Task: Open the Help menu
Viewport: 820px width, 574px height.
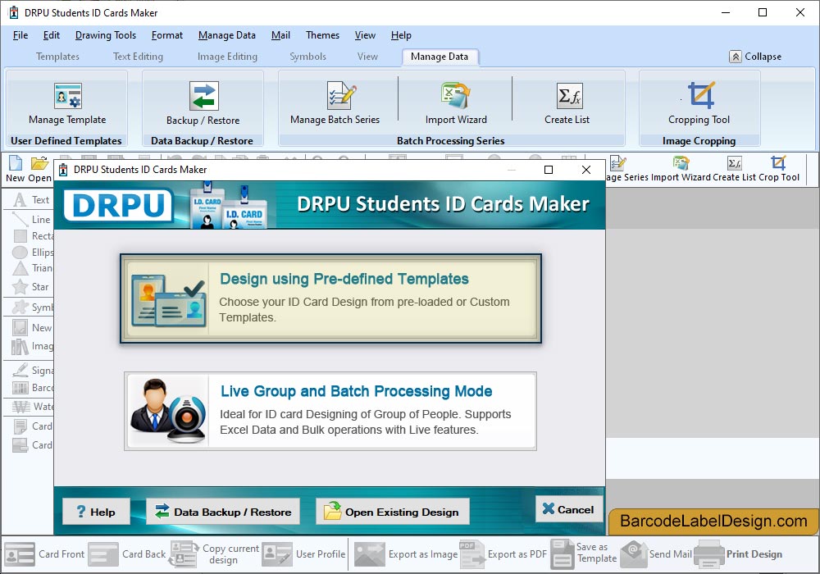Action: tap(401, 35)
